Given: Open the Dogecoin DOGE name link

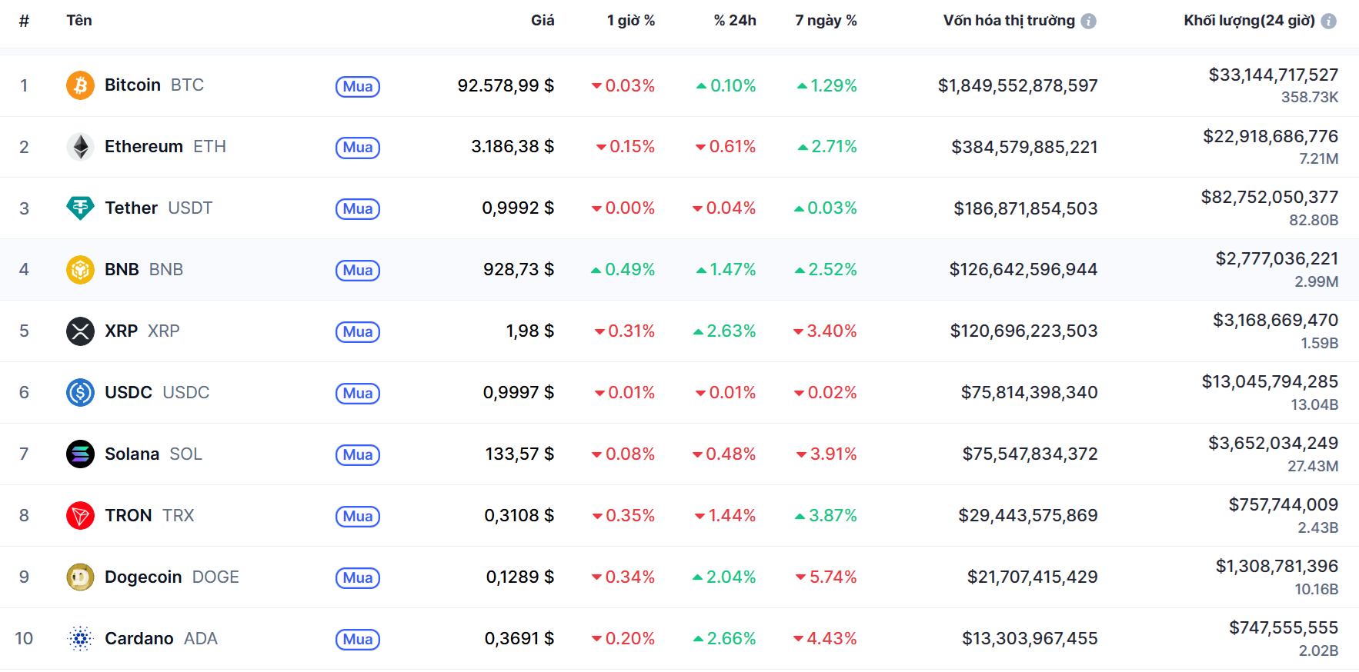Looking at the screenshot, I should click(172, 577).
